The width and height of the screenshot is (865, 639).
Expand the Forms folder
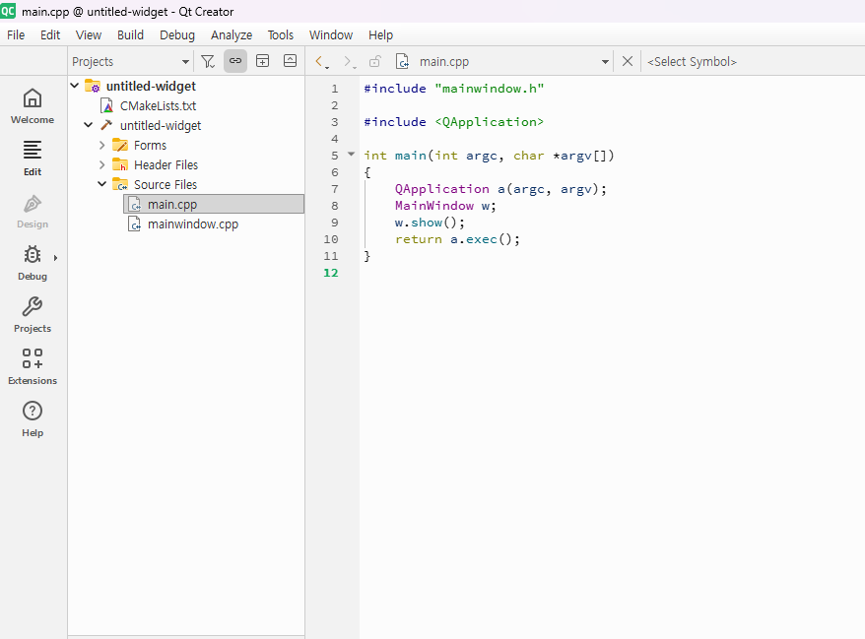pos(101,145)
